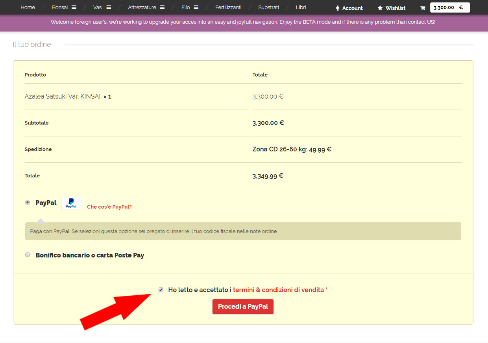Open the Account link

tap(352, 8)
